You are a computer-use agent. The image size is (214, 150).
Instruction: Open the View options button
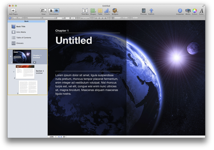43,11
